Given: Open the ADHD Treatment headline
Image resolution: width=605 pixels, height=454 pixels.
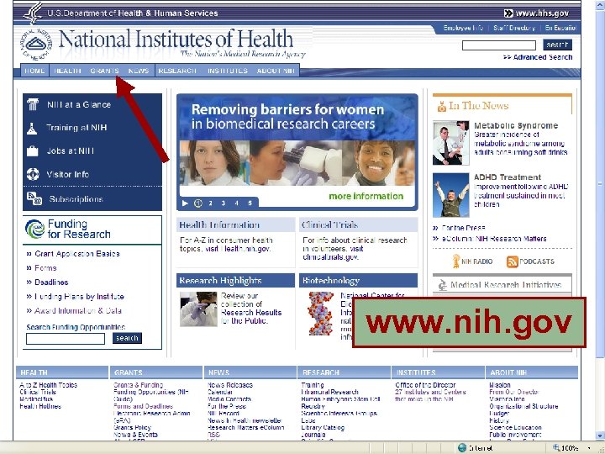Looking at the screenshot, I should tap(508, 177).
